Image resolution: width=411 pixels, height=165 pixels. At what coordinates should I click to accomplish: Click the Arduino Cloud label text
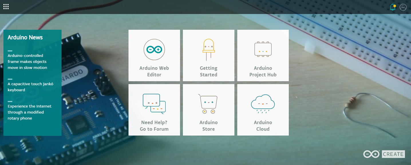[x=263, y=126]
